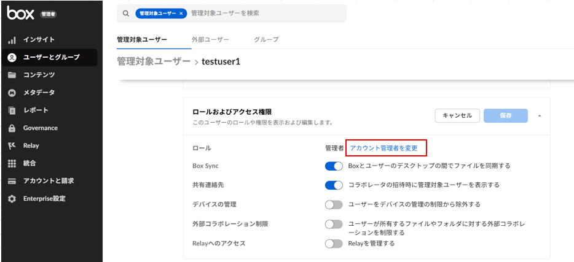
Task: Collapse the ロールおよびアクセス権限 section arrow
Action: click(x=540, y=115)
